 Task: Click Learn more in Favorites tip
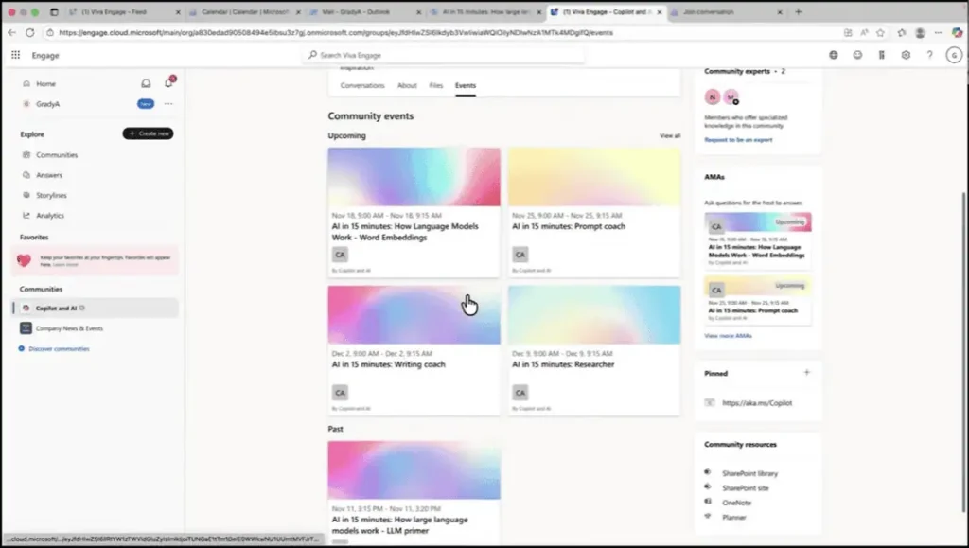pyautogui.click(x=65, y=264)
